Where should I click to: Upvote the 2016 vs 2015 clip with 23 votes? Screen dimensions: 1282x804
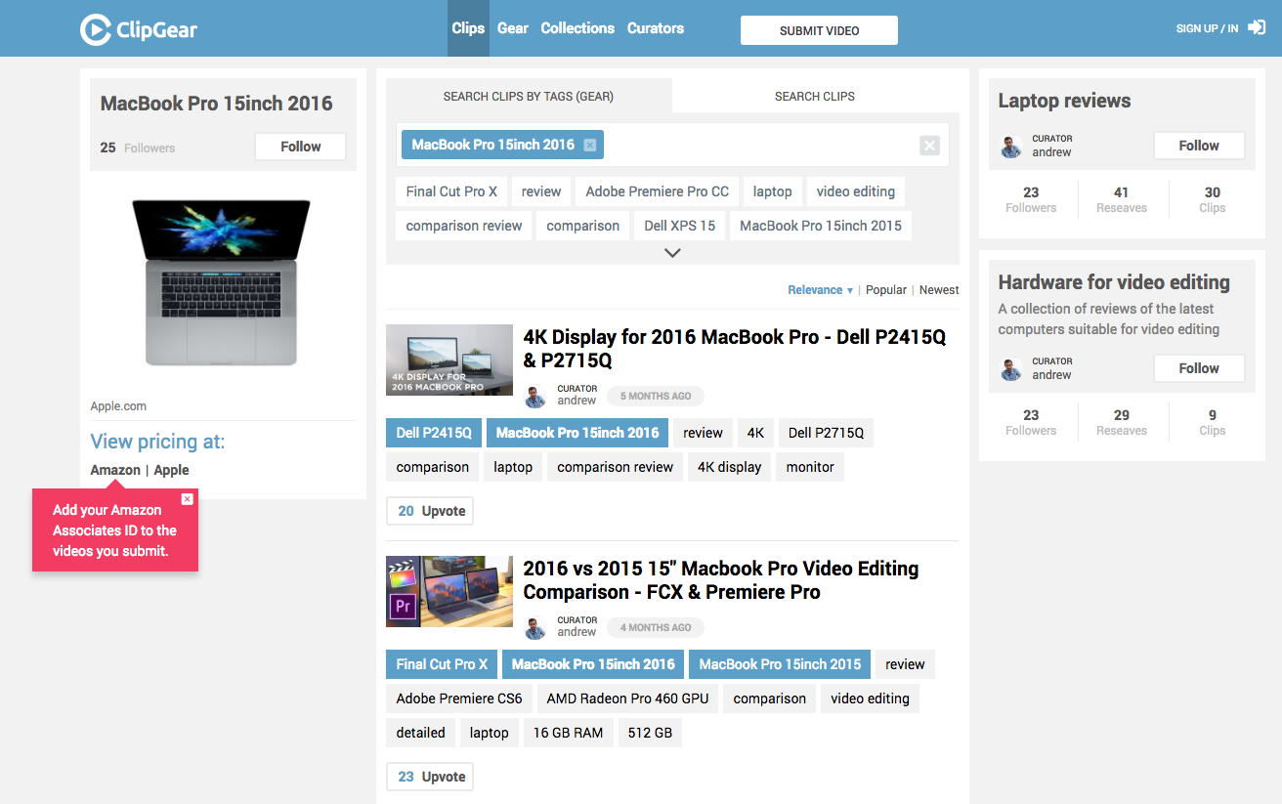(x=430, y=777)
